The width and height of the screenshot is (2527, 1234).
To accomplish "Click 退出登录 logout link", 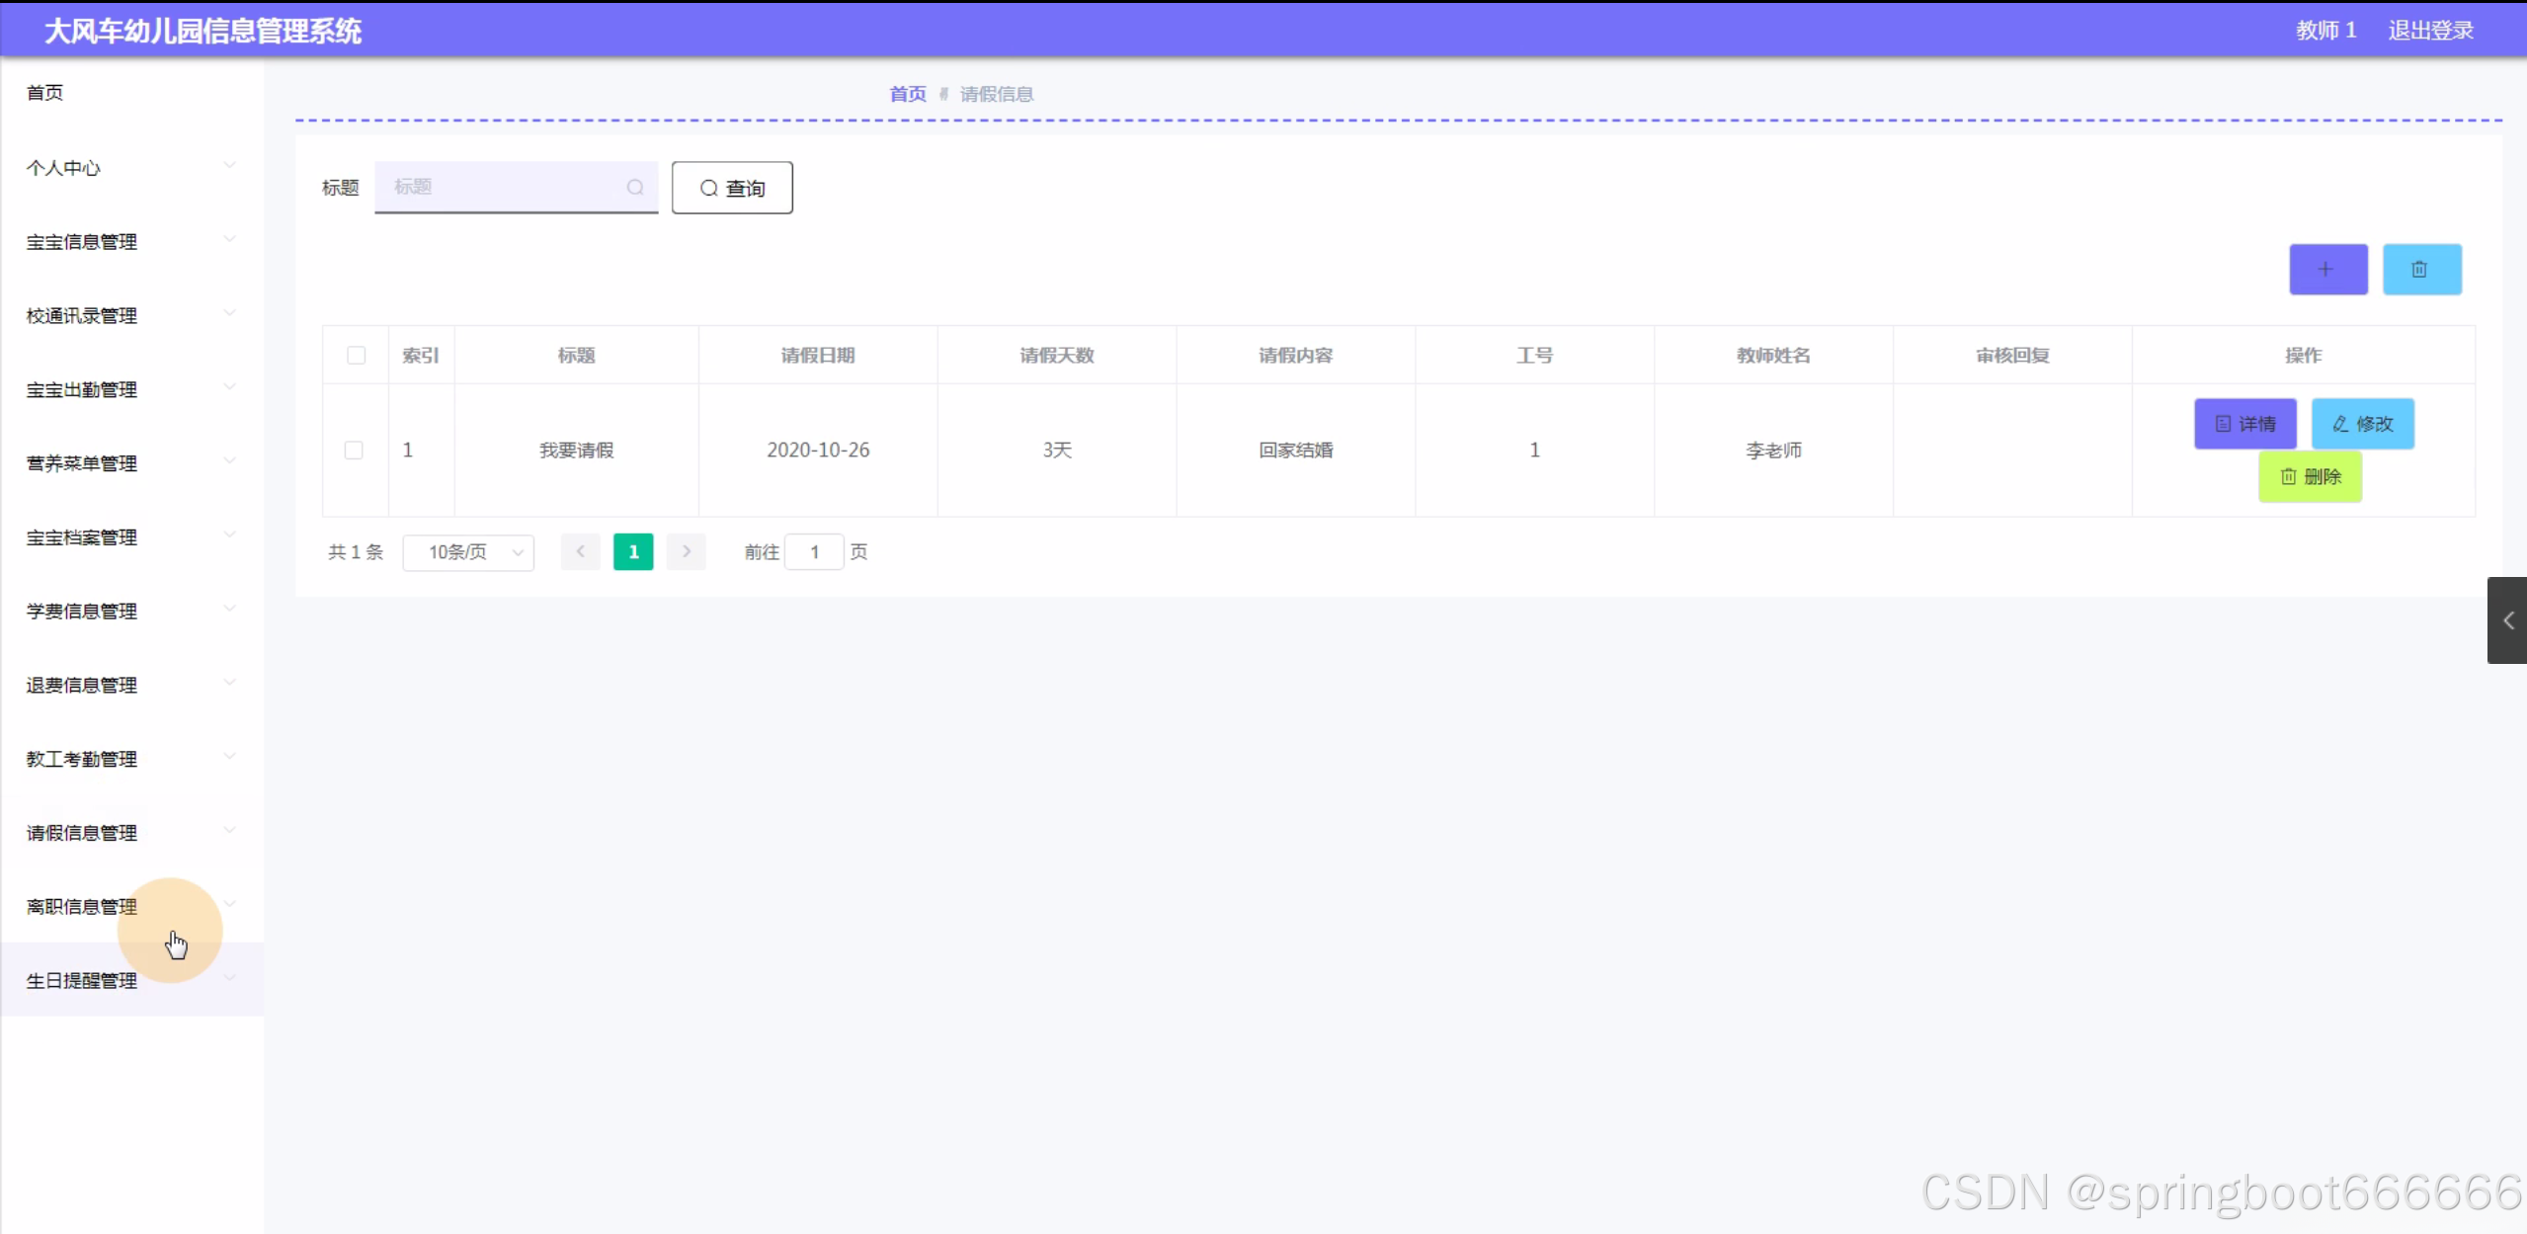I will coord(2430,31).
